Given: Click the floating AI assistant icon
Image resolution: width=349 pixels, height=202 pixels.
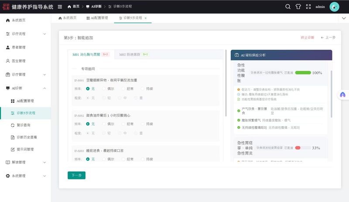Looking at the screenshot, I should [x=343, y=95].
